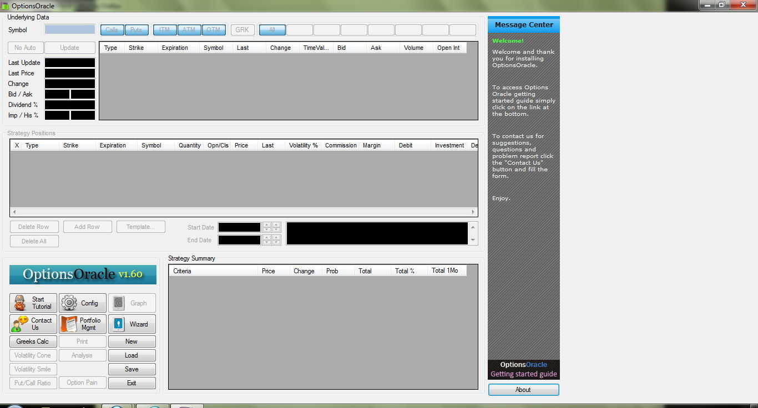Click inside the Symbol input field
758x408 pixels.
tap(69, 29)
